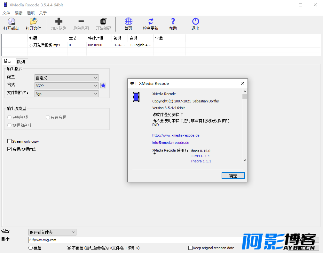
Task: Click the Add to Queue (加入队列) plus icon
Action: 59,21
